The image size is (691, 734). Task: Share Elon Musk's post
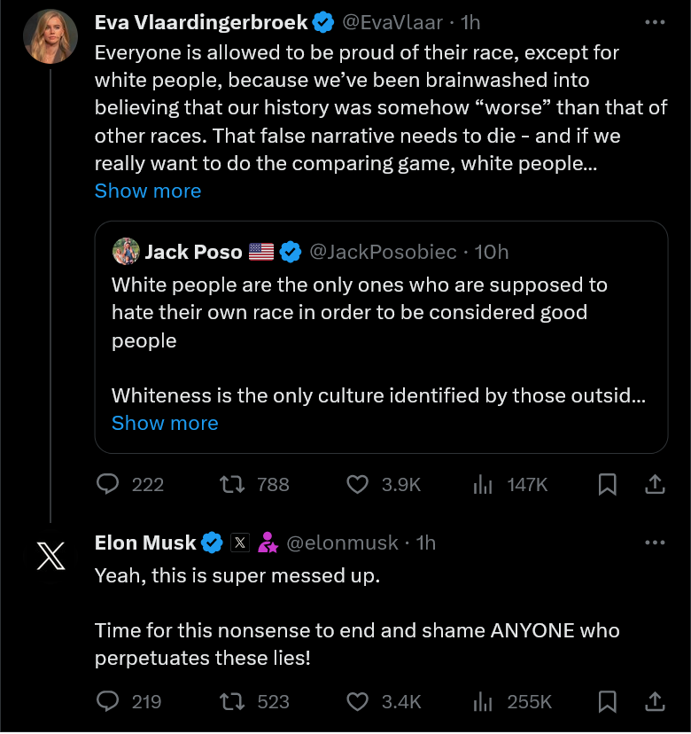655,702
